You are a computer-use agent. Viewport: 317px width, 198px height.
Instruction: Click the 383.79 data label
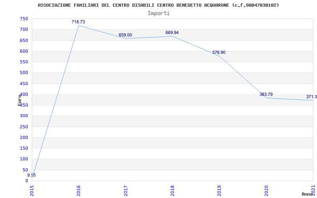click(x=266, y=94)
